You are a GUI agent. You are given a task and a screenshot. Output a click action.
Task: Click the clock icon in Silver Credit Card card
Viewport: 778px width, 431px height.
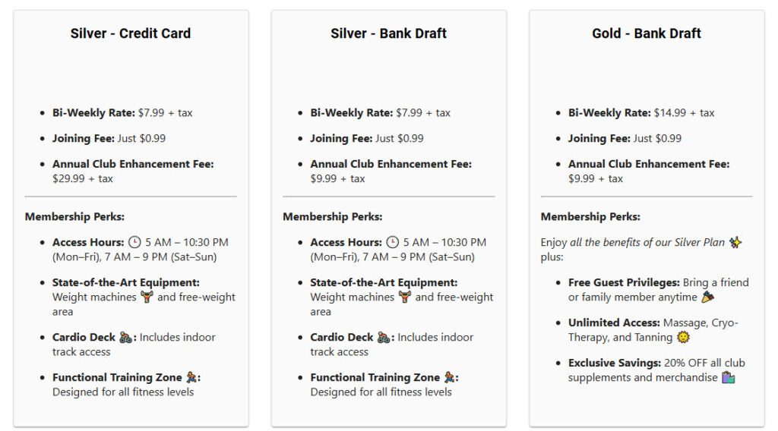[135, 243]
